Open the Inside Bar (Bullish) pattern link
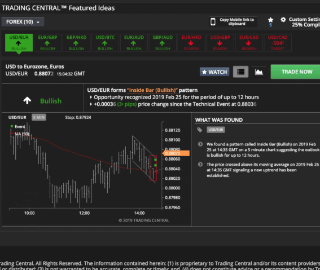The image size is (320, 270). point(152,90)
